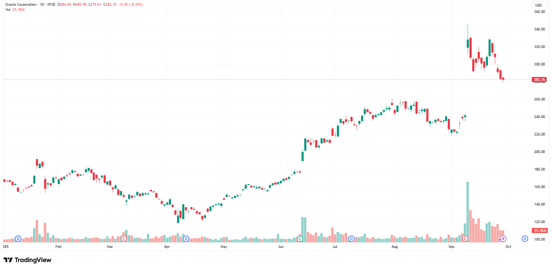The height and width of the screenshot is (269, 552).
Task: Click the 340.00 level on price scale
Action: click(x=539, y=29)
